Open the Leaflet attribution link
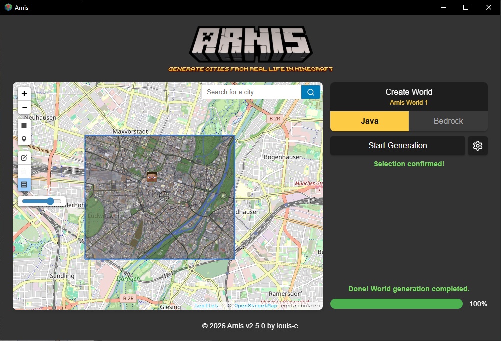The image size is (501, 341). 206,305
